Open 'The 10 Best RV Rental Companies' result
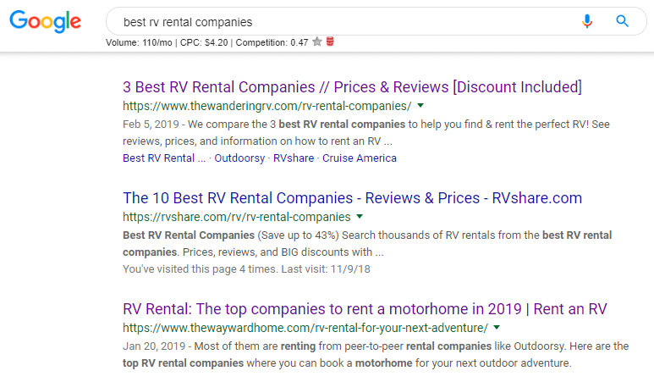The height and width of the screenshot is (382, 654). coord(352,198)
